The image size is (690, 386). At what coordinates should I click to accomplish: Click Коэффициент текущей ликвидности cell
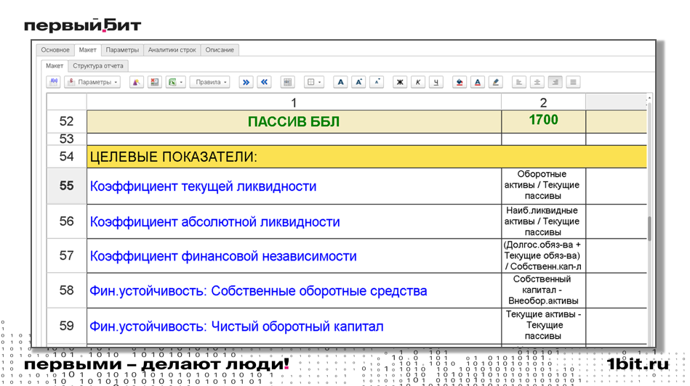pos(294,186)
